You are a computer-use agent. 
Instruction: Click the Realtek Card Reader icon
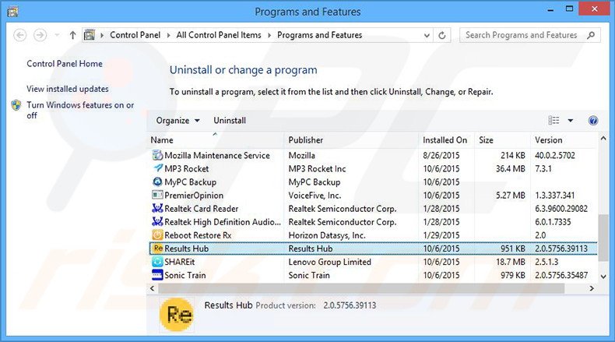157,209
